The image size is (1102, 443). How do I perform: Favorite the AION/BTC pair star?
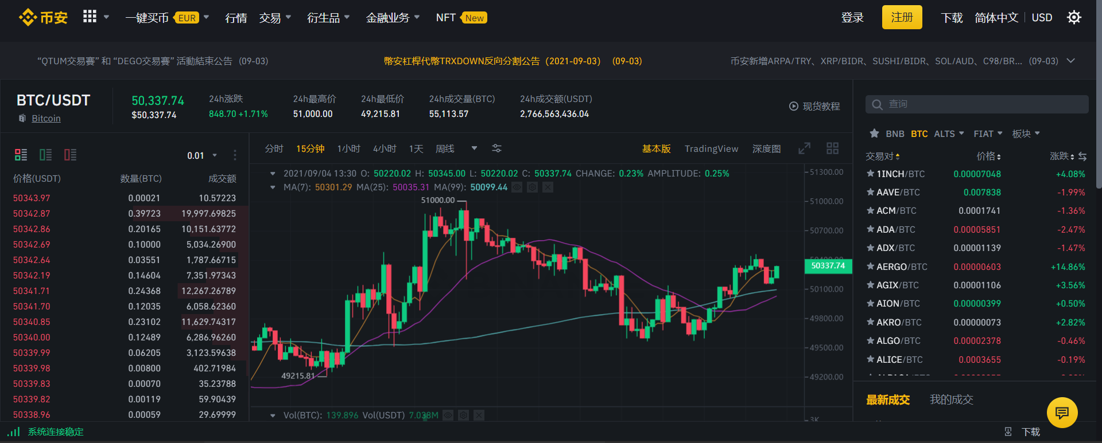coord(871,303)
